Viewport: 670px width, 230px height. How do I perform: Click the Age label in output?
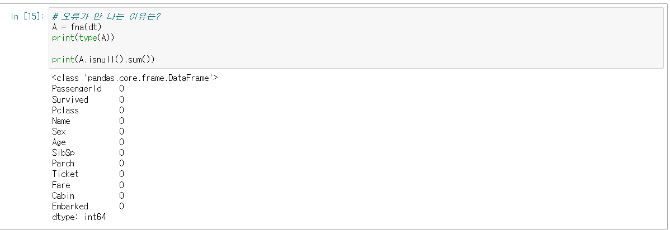coord(59,142)
